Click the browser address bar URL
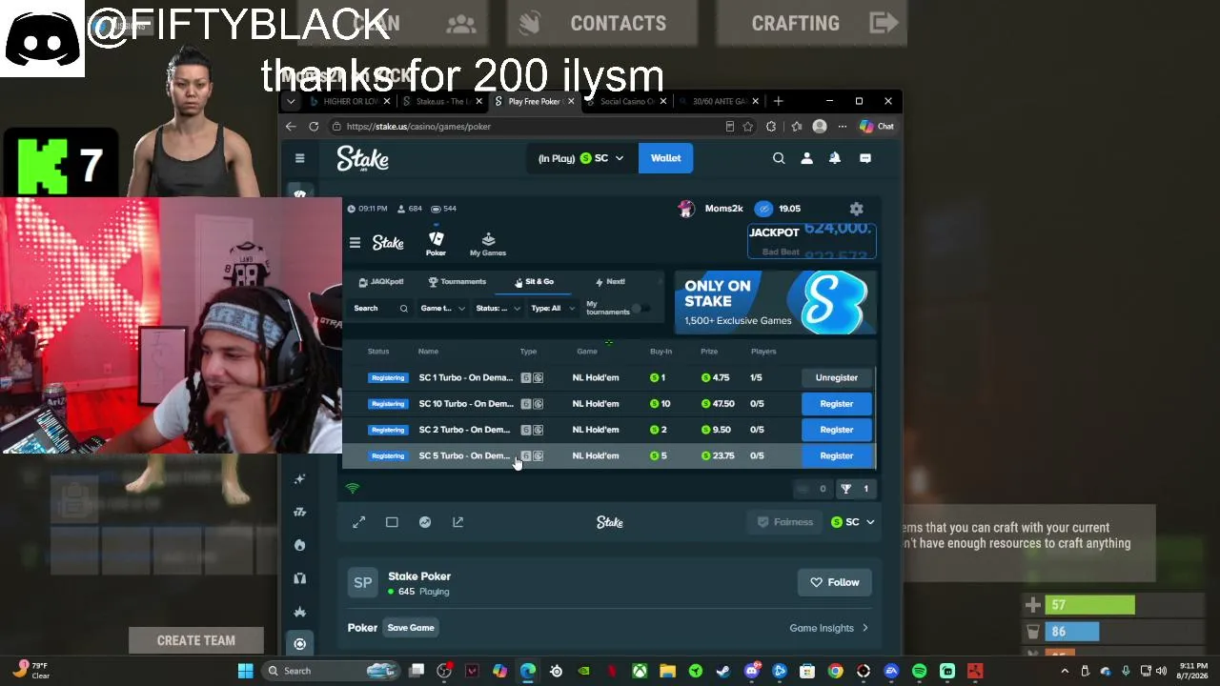Screen dimensions: 1220x686 click(x=419, y=126)
